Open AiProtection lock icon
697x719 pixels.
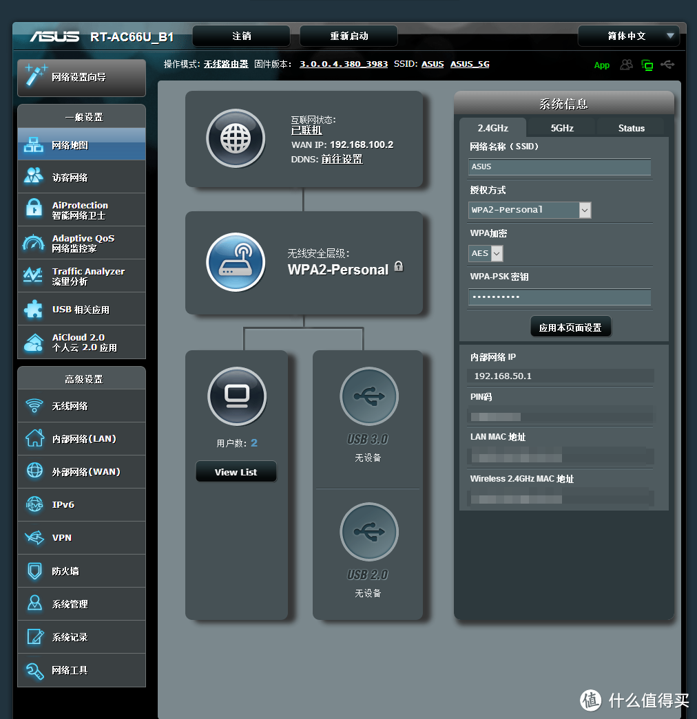(x=34, y=208)
